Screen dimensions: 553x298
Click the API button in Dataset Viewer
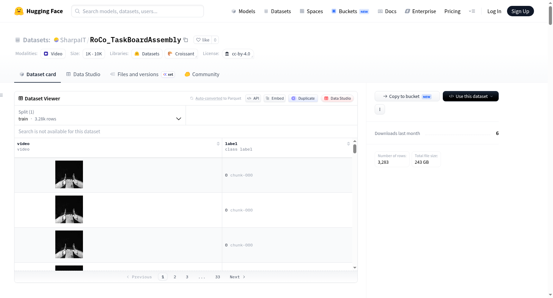253,98
